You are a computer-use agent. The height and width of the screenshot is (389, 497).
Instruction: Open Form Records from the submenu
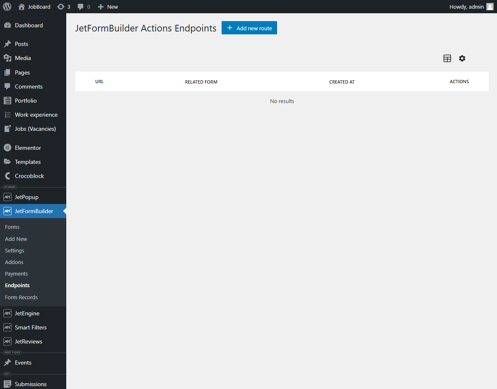click(x=21, y=297)
